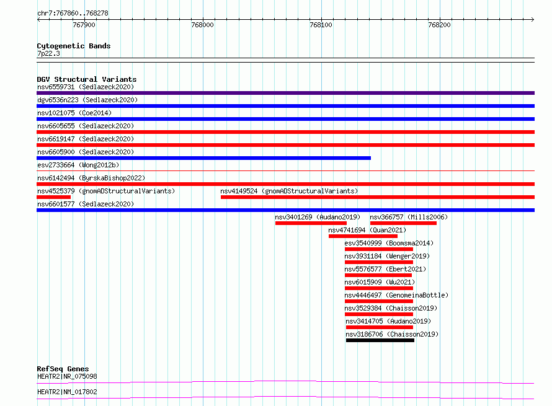
Task: Select nsv3414705 (Audano2019) label
Action: [388, 321]
